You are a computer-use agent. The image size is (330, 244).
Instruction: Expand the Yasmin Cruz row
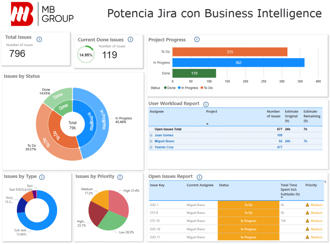tap(150, 147)
